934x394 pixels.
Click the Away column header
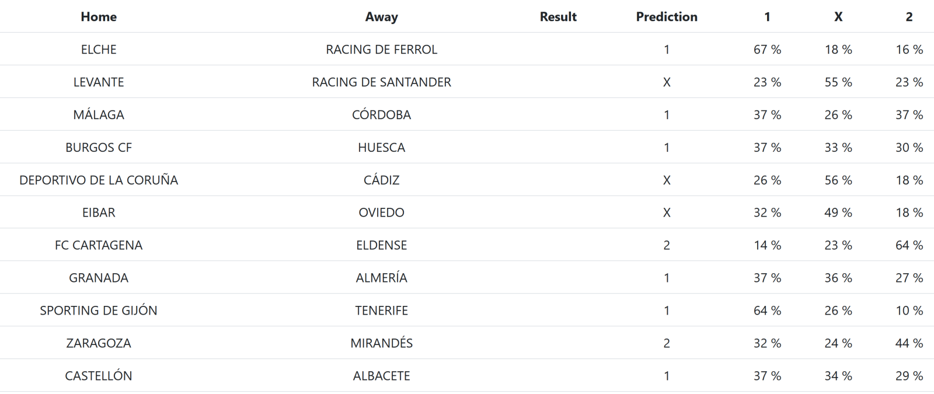(x=381, y=17)
